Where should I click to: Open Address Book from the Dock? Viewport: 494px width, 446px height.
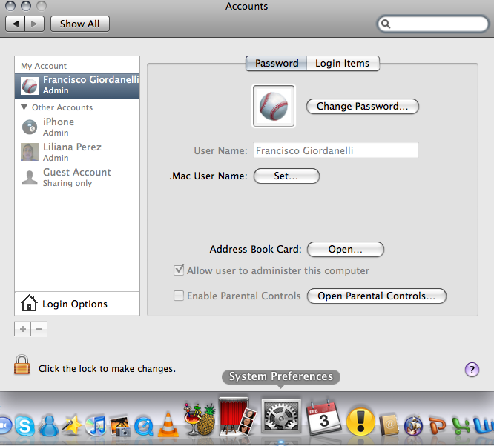click(x=389, y=425)
